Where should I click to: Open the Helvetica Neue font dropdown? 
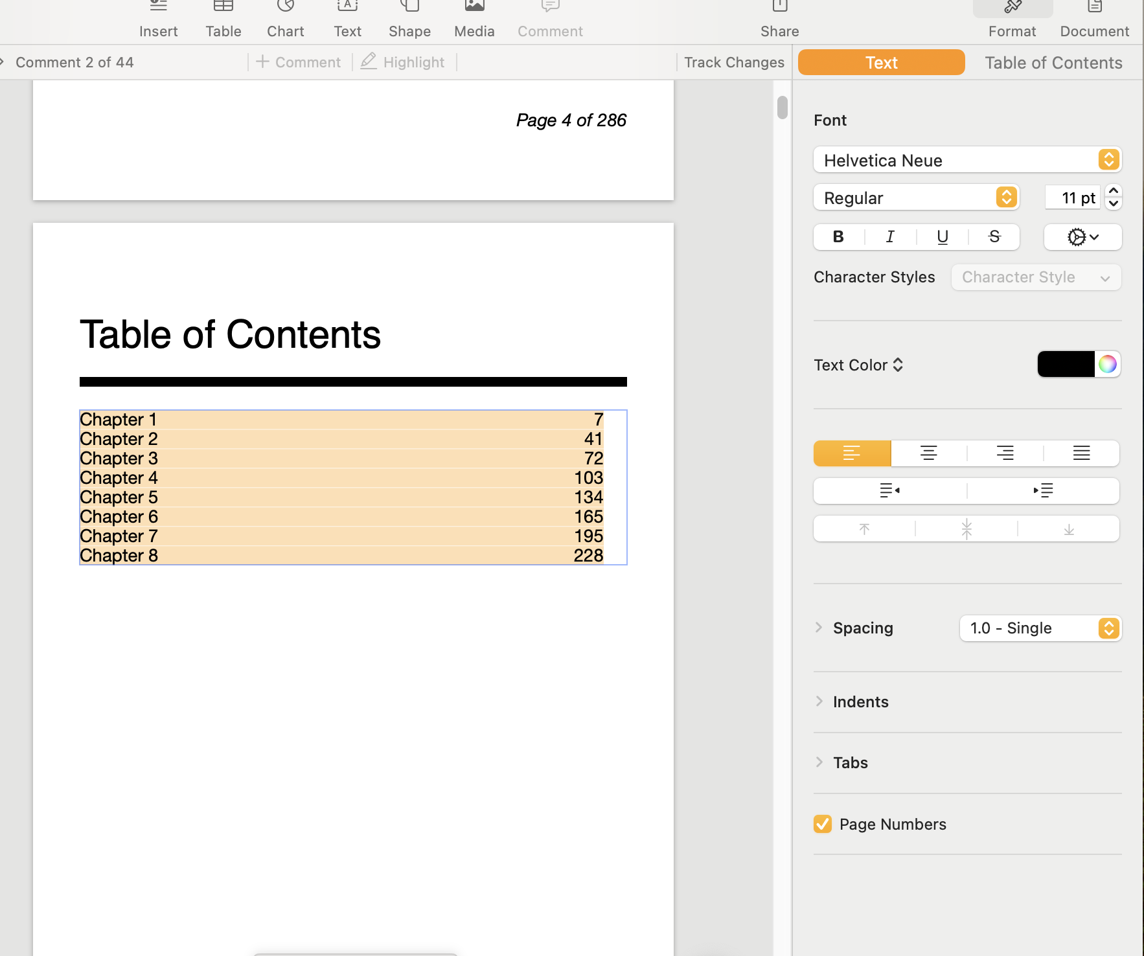(967, 160)
